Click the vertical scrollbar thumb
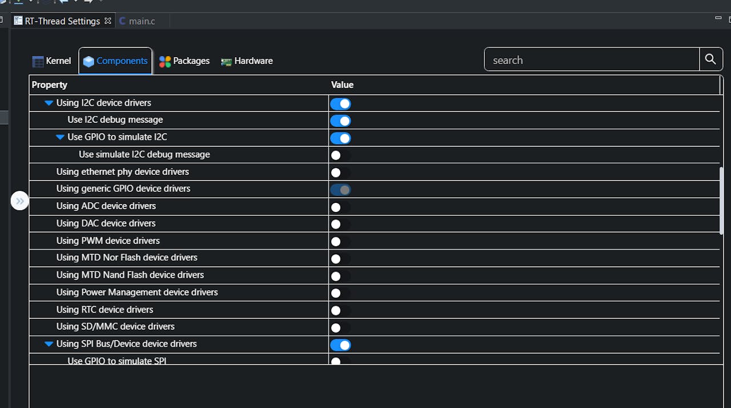Viewport: 731px width, 408px height. coord(721,200)
